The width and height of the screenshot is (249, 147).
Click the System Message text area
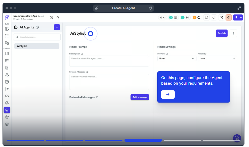point(109,82)
